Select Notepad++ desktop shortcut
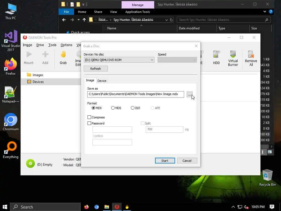The image size is (281, 211). tap(11, 95)
